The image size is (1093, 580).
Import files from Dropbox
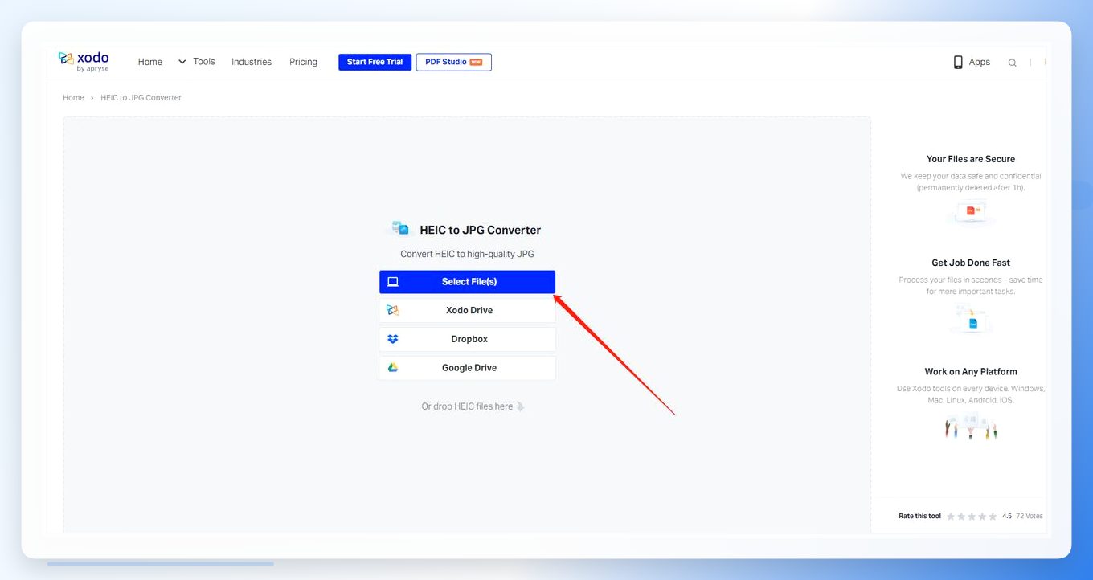(x=467, y=339)
